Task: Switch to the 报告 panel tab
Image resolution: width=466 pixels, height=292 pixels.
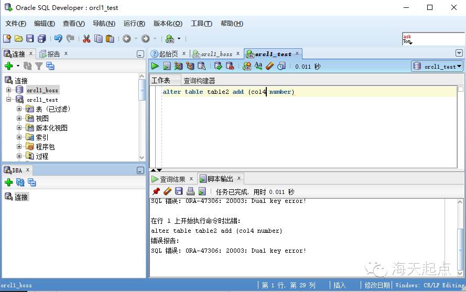Action: 53,54
